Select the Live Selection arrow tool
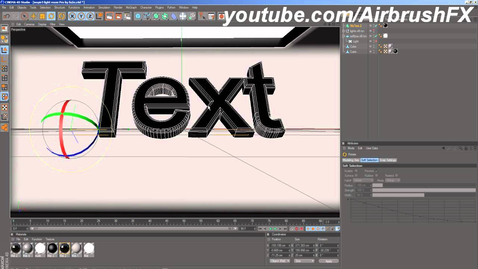The width and height of the screenshot is (478, 269). point(24,16)
